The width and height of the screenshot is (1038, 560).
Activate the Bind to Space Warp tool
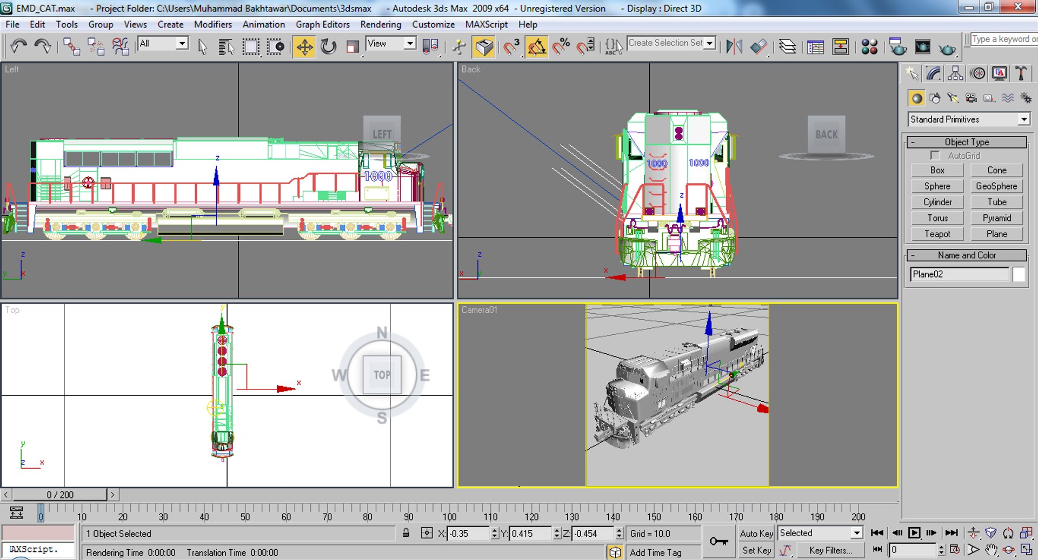(x=120, y=46)
